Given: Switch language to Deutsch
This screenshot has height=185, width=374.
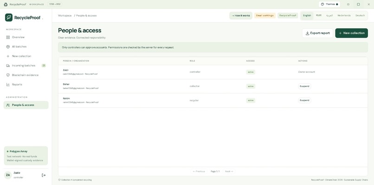Looking at the screenshot, I should (360, 15).
